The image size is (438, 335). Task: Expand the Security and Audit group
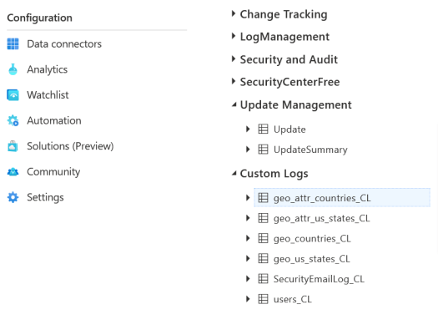234,59
